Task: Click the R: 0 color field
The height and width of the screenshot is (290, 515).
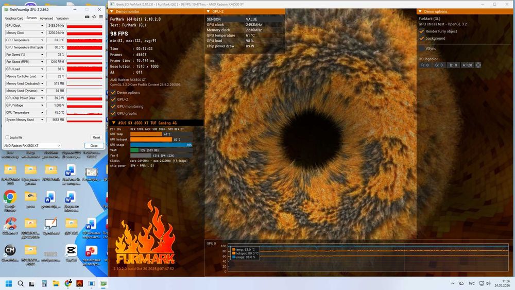Action: coord(425,65)
